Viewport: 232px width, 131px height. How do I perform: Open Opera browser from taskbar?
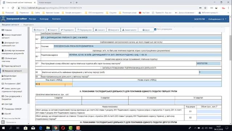click(63, 128)
